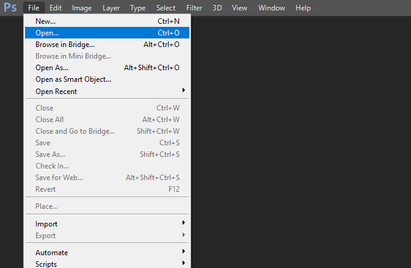
Task: Open the Help menu
Action: [304, 8]
